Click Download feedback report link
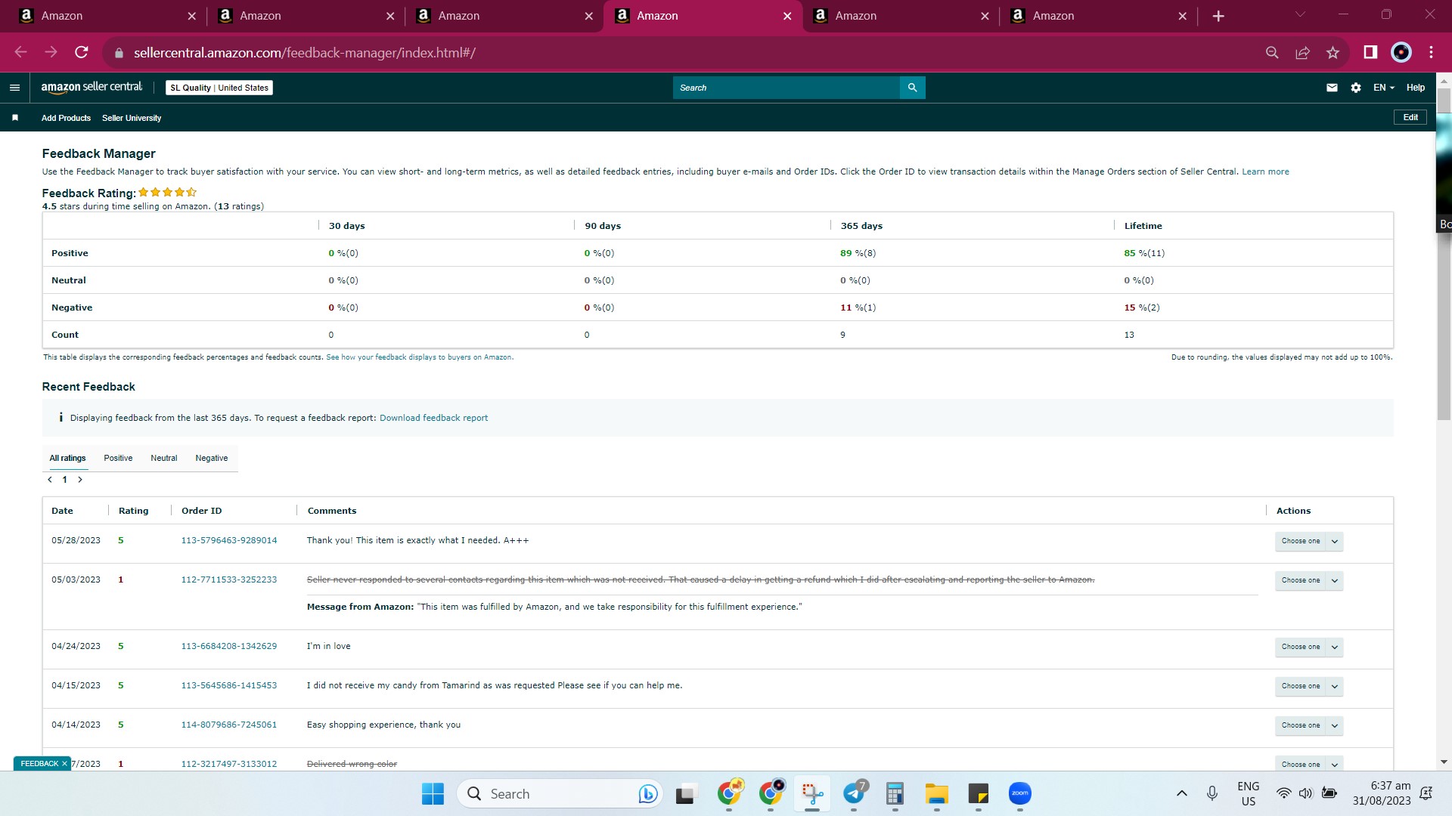 [x=433, y=418]
